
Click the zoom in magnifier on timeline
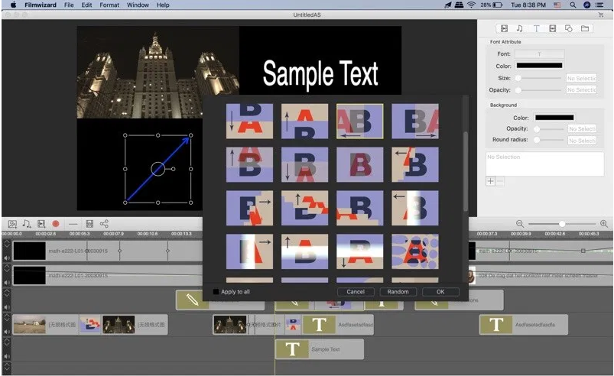tap(603, 223)
